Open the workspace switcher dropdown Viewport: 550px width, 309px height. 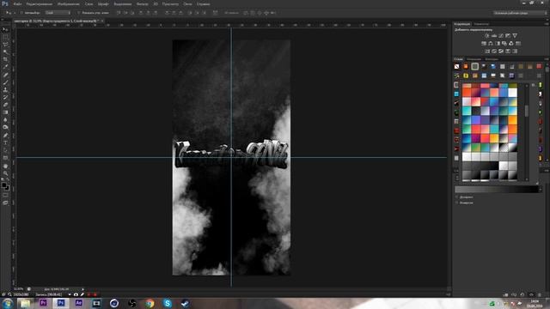(520, 13)
